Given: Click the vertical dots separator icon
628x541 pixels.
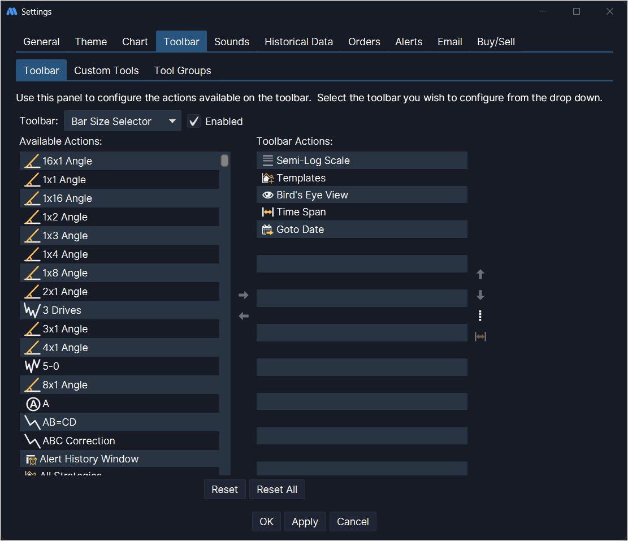Looking at the screenshot, I should pyautogui.click(x=480, y=316).
